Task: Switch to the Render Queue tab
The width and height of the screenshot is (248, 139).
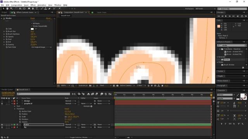Action: click(7, 90)
